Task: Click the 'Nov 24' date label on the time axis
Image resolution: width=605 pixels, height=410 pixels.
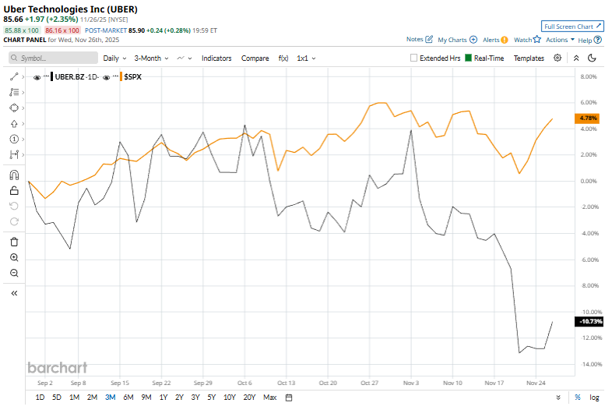Action: (x=536, y=383)
